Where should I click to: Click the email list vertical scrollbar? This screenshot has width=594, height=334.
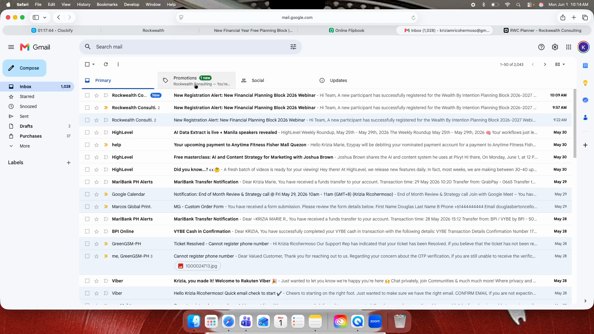click(x=575, y=124)
